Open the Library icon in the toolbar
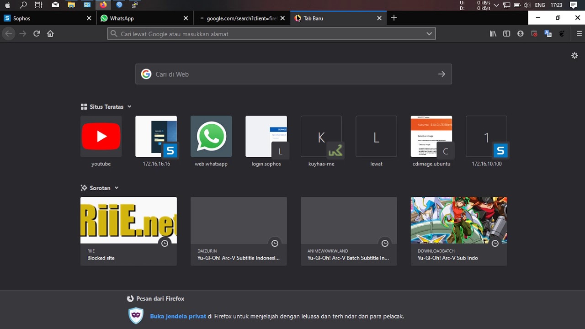 pos(493,33)
